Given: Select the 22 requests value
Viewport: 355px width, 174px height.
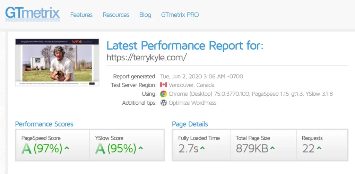Looking at the screenshot, I should click(308, 149).
